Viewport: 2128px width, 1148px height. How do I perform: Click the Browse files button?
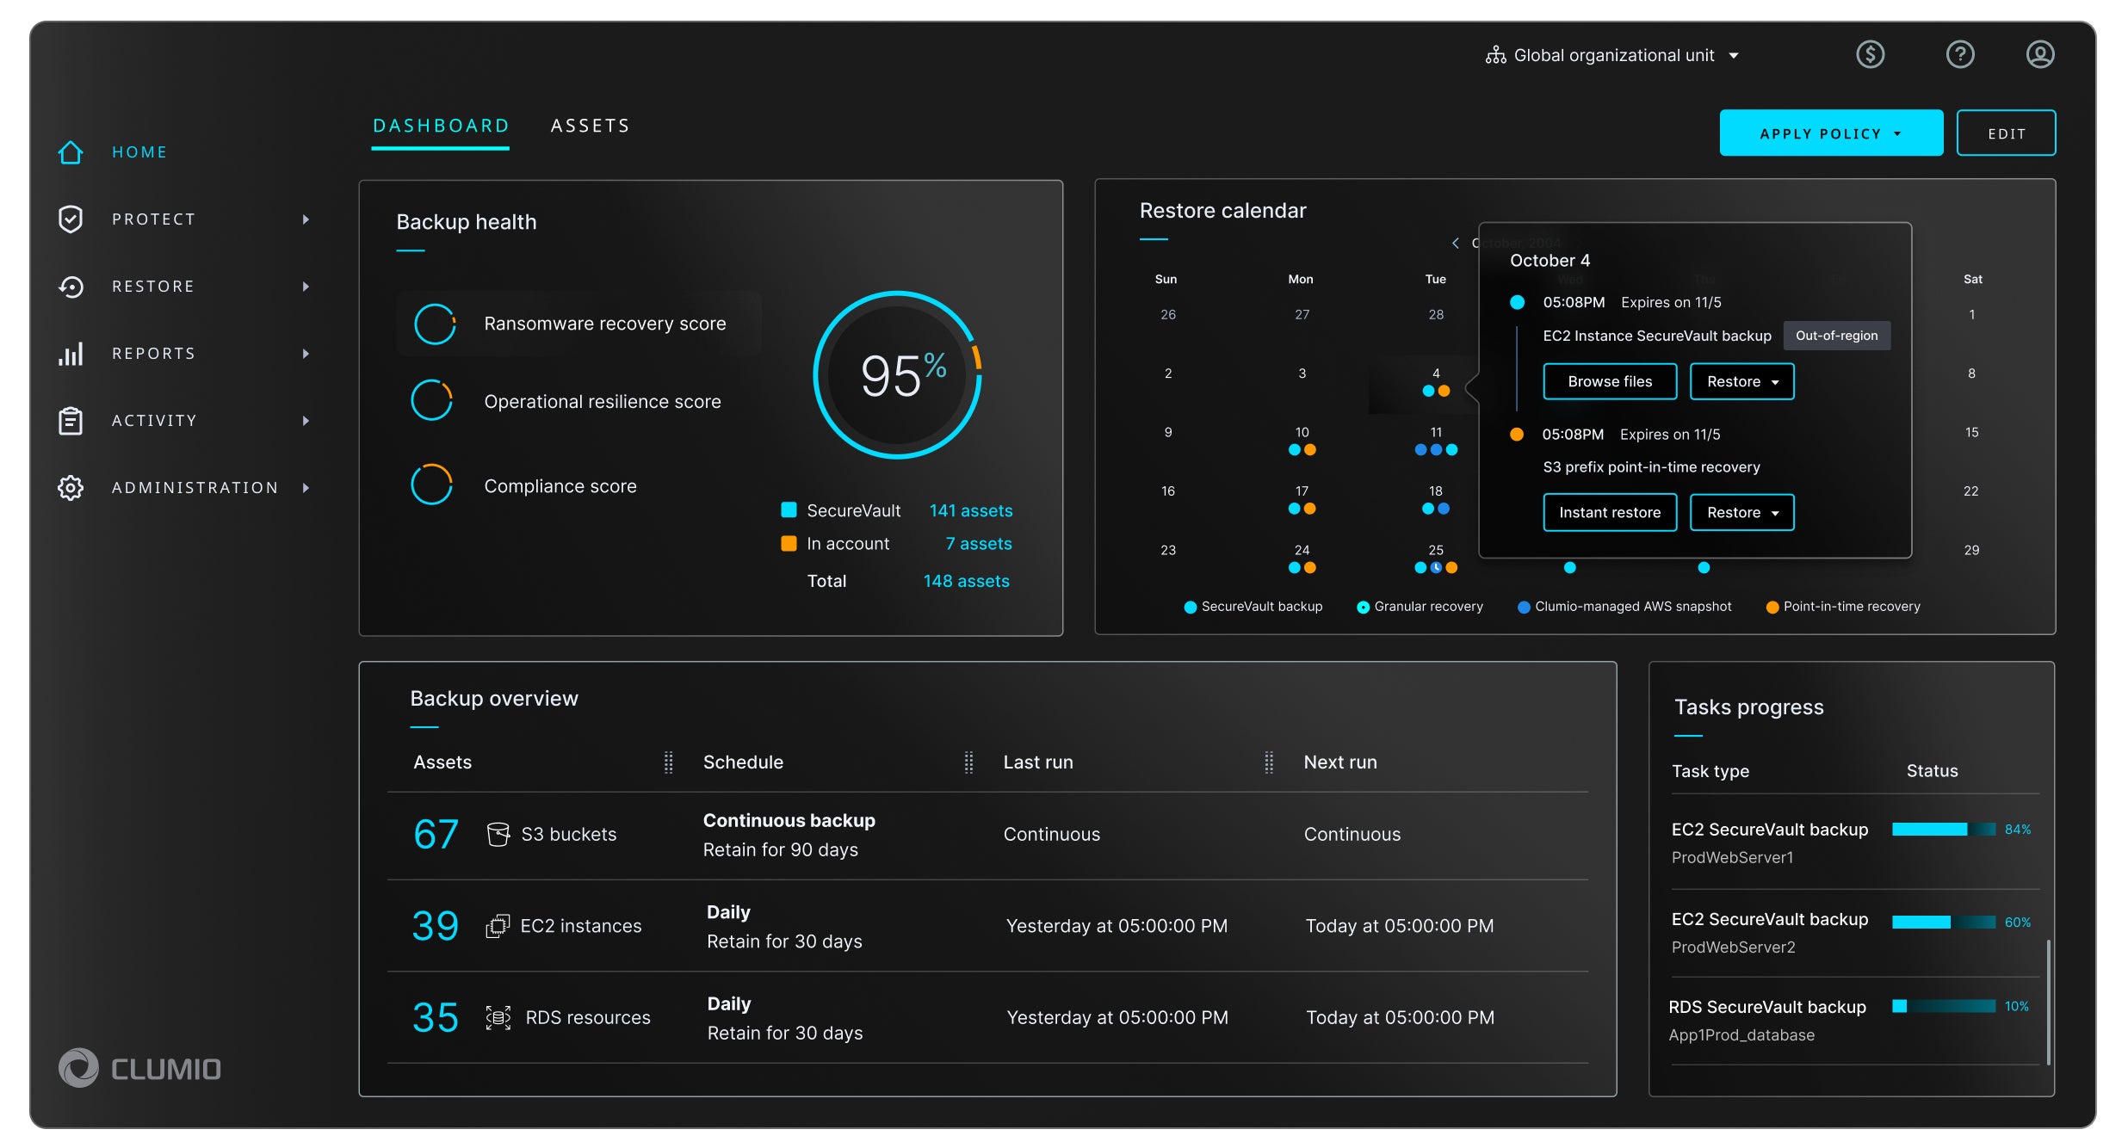[1609, 381]
